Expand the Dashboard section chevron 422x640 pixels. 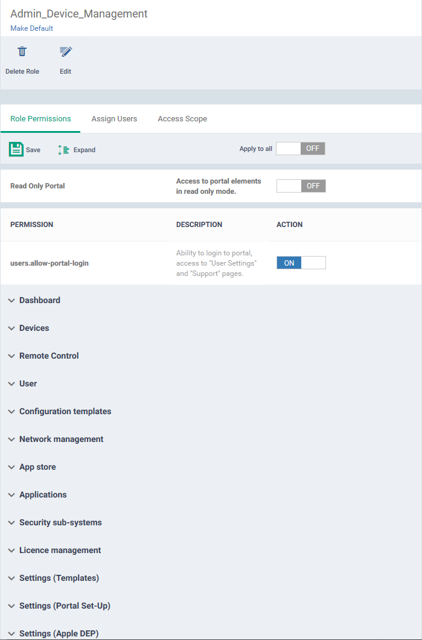tap(11, 301)
